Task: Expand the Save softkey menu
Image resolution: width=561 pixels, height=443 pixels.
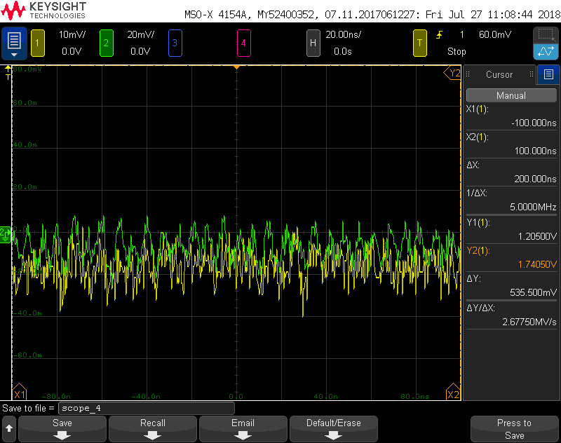Action: (62, 428)
